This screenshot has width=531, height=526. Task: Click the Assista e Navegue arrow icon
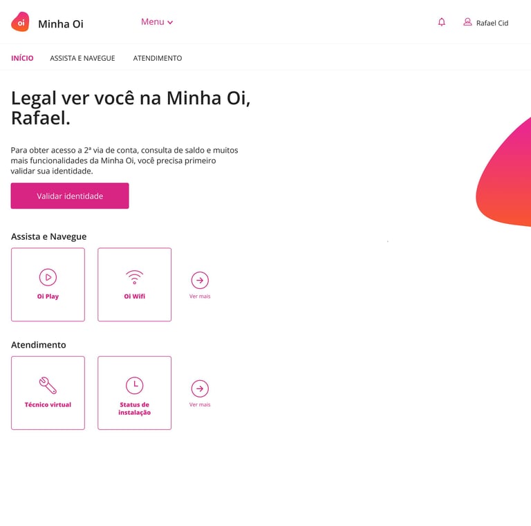[x=200, y=280]
